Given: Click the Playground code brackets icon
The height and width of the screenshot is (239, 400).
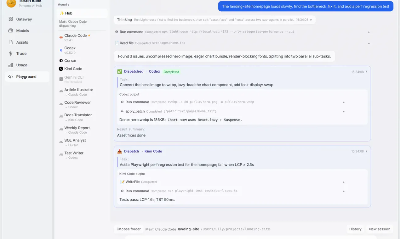Looking at the screenshot, I should pyautogui.click(x=11, y=77).
